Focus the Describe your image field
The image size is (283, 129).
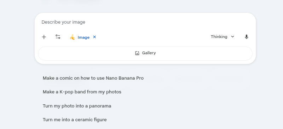click(145, 22)
